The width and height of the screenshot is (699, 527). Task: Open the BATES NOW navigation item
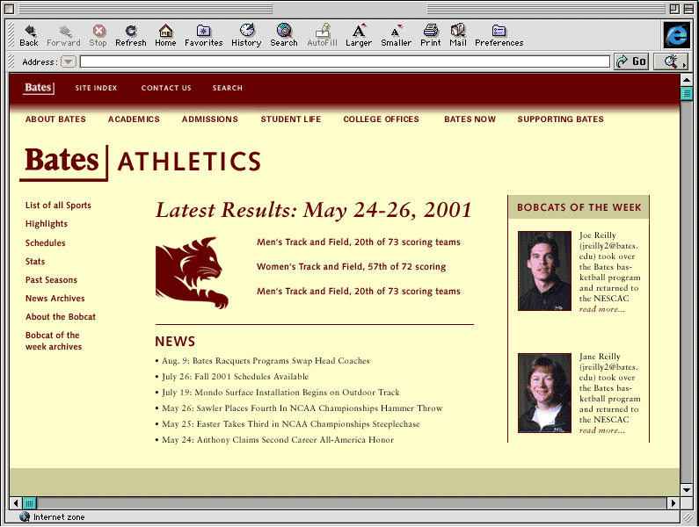(470, 119)
